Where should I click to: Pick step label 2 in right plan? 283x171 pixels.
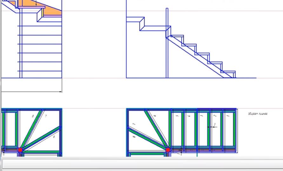215,116
